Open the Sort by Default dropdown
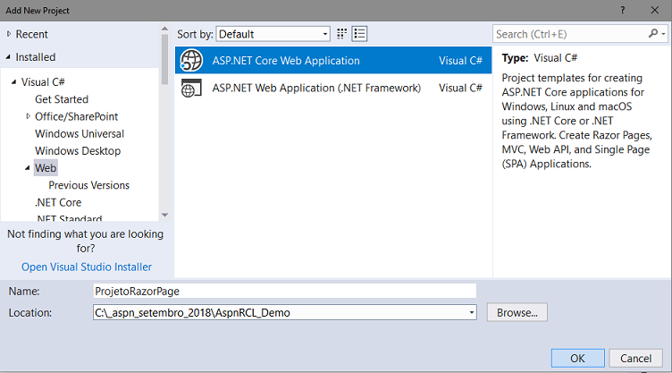The height and width of the screenshot is (373, 672). point(273,34)
